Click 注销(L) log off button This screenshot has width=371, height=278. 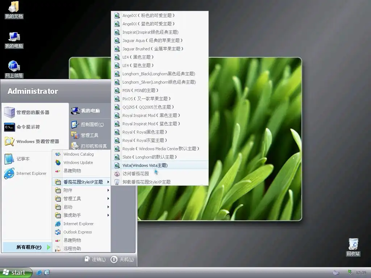pos(95,259)
